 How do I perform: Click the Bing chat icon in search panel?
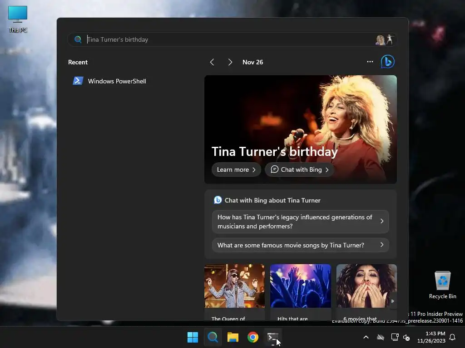pyautogui.click(x=387, y=62)
